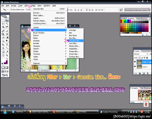This screenshot has width=152, height=119.
Task: Expand the Artistic filter submenu
Action: tap(49, 27)
